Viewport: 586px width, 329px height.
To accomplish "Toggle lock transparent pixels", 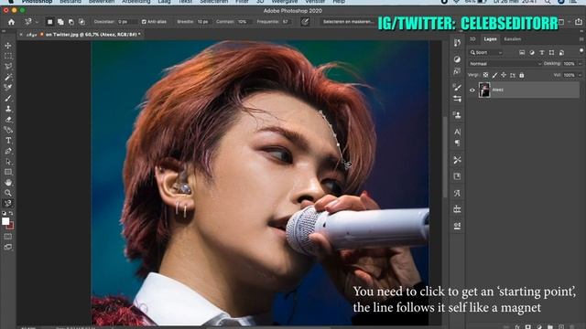I will coord(485,75).
